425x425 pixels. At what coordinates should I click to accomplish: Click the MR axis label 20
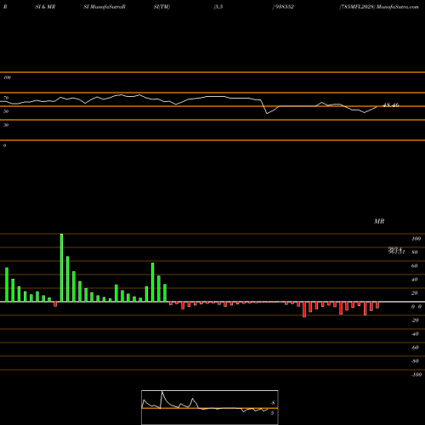[x=415, y=293]
